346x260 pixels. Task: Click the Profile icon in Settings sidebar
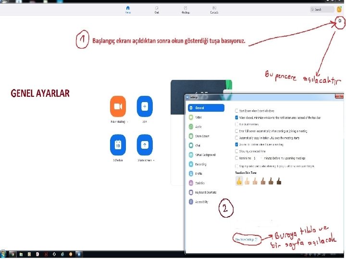[191, 173]
